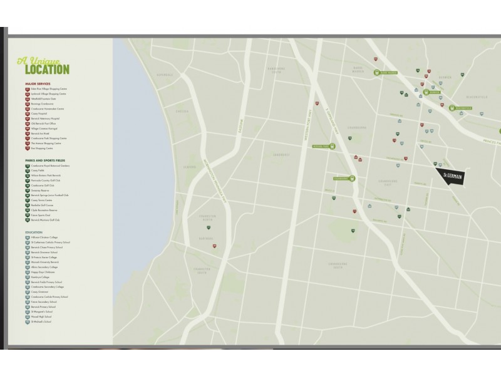Click the green park marker in Frankston North
Screen dimensions: 501x376
(x=209, y=227)
